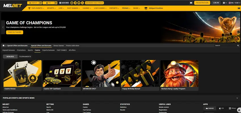Open the Happy Birthday Bonus card

[140, 75]
